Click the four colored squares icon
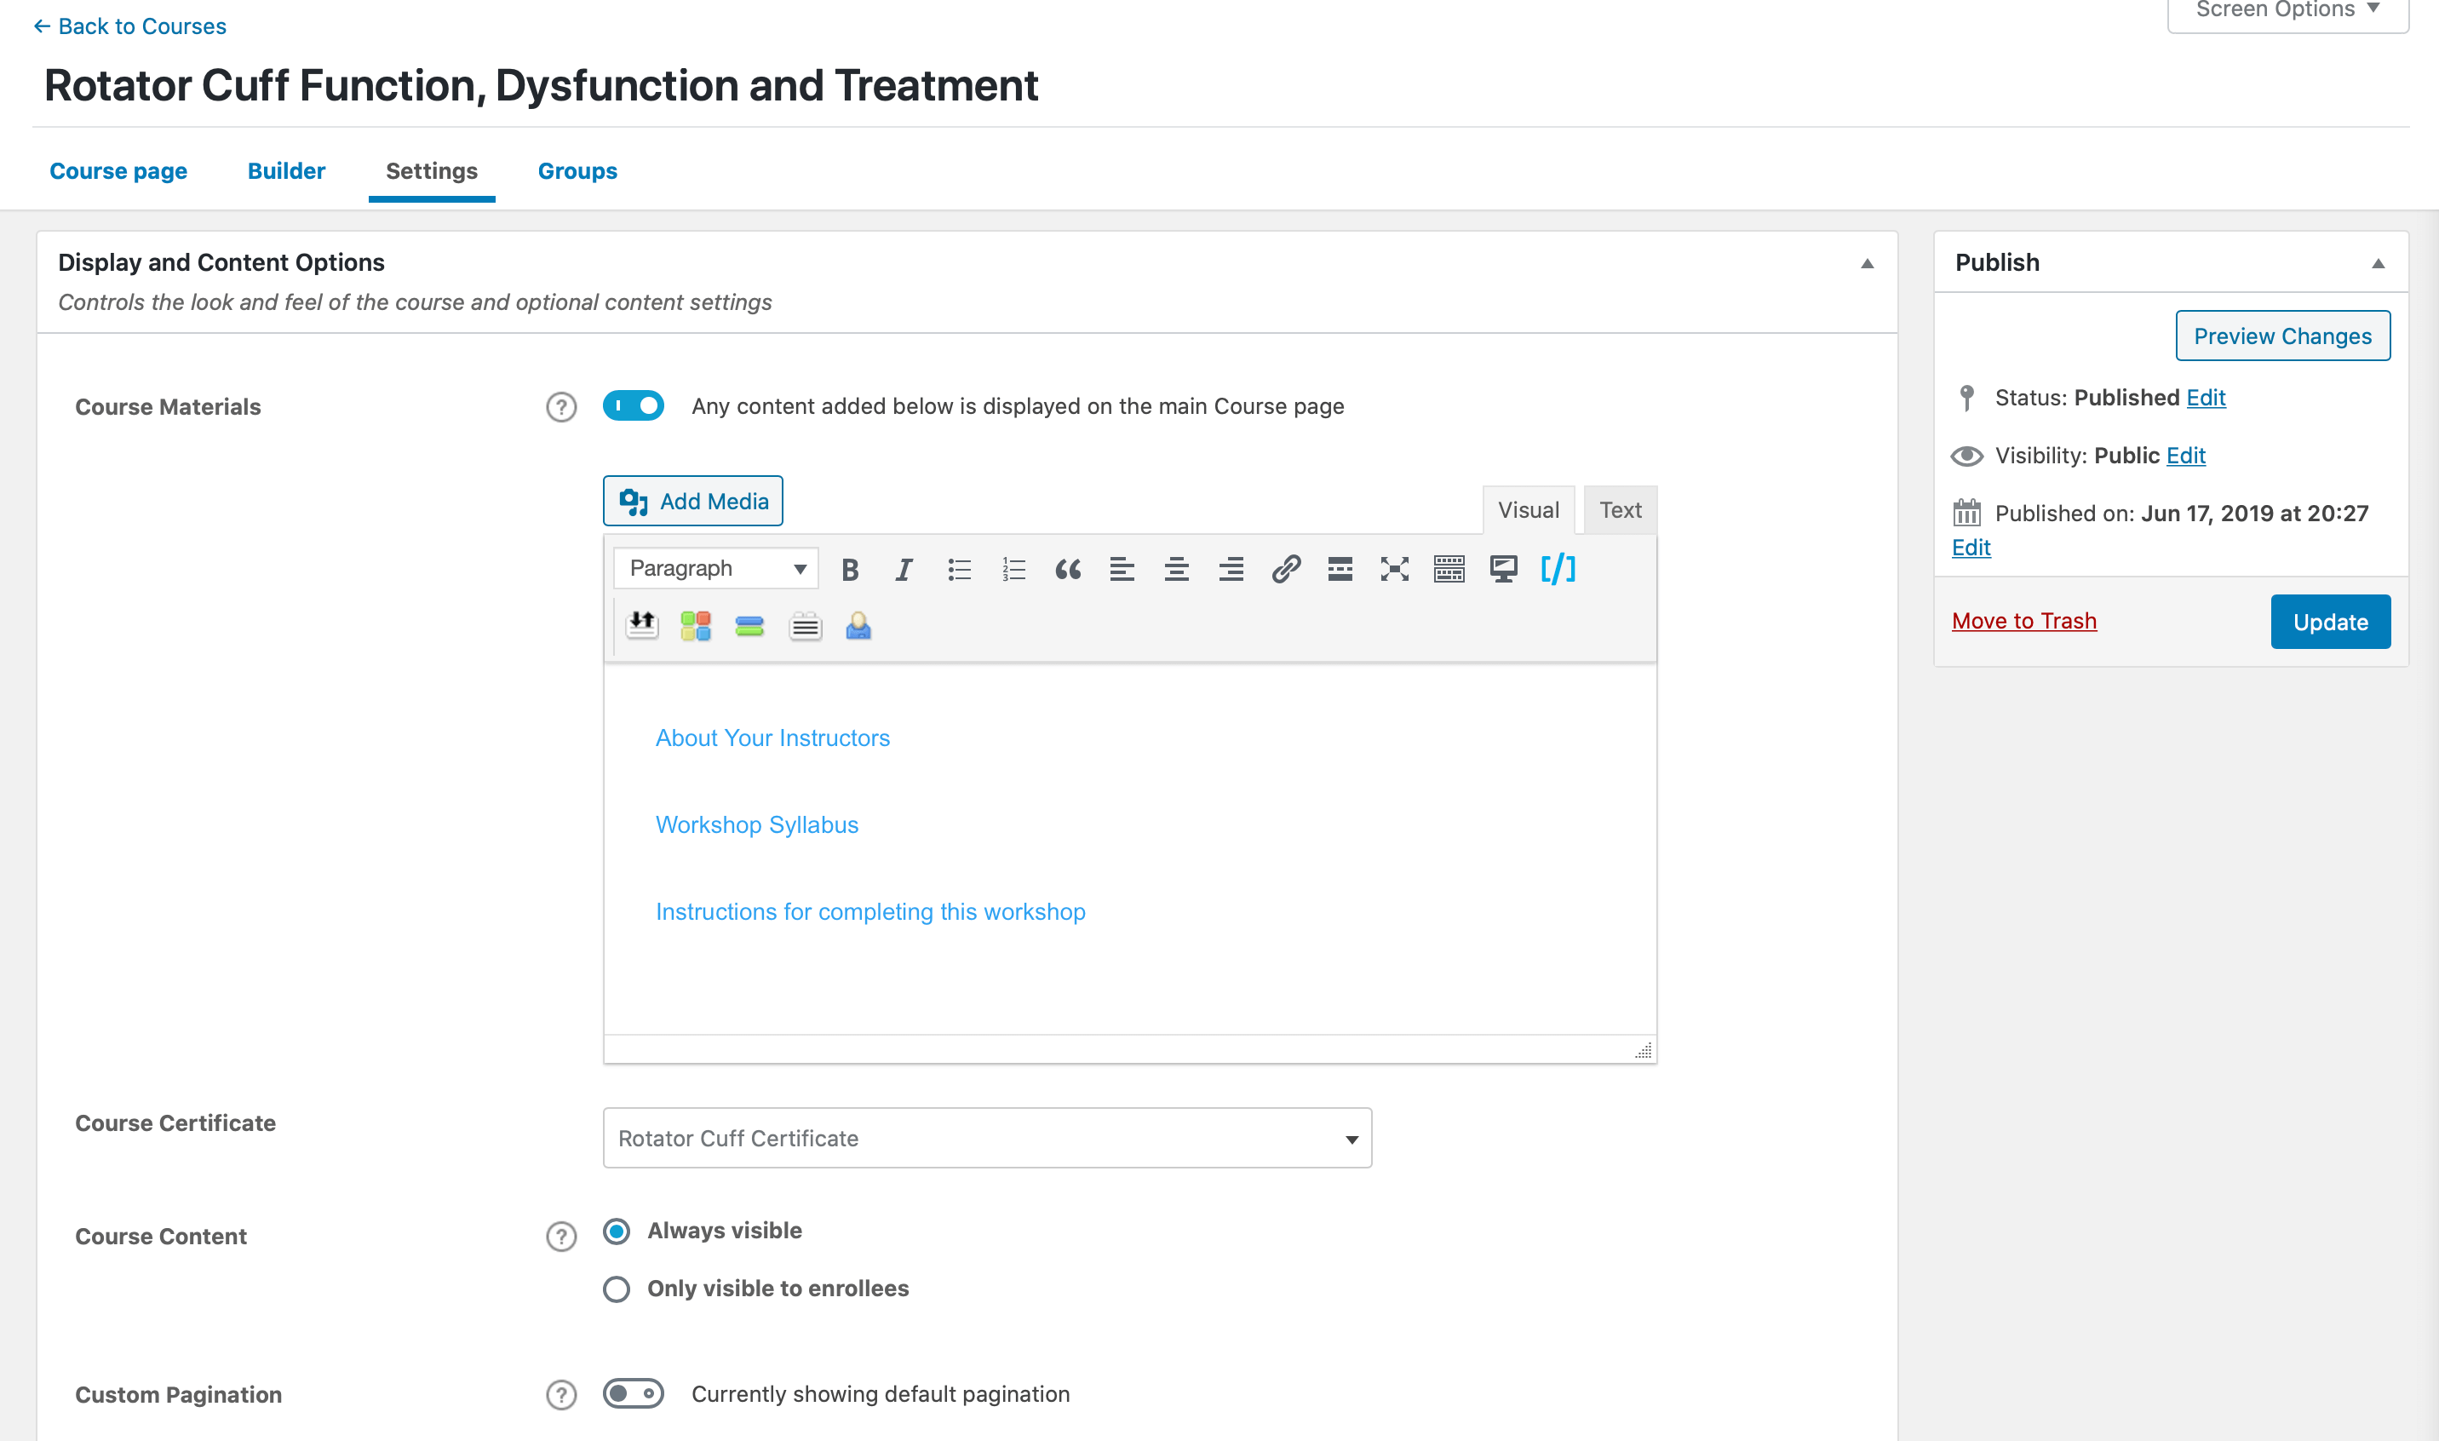Viewport: 2439px width, 1441px height. [695, 625]
